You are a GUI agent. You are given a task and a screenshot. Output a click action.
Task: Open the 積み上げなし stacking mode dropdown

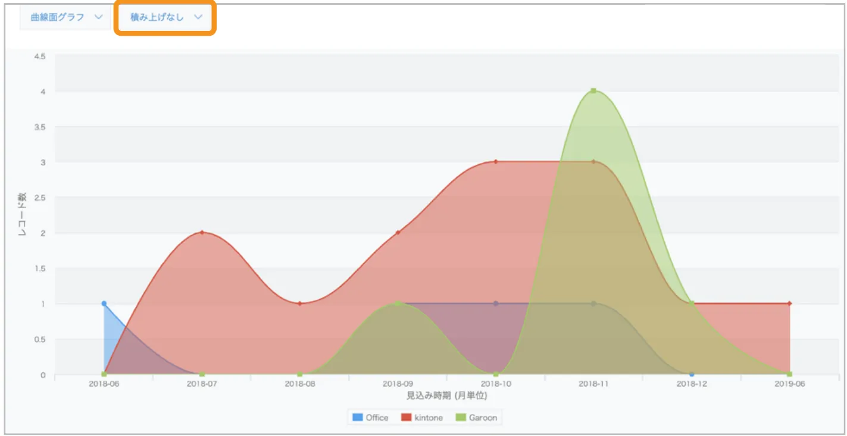coord(165,17)
